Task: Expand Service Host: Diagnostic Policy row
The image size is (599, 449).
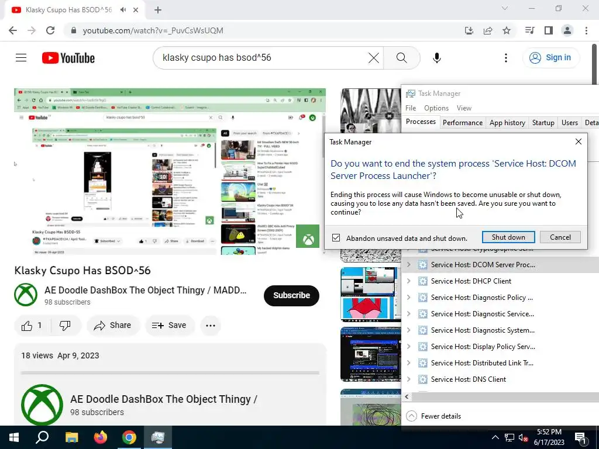Action: click(408, 298)
